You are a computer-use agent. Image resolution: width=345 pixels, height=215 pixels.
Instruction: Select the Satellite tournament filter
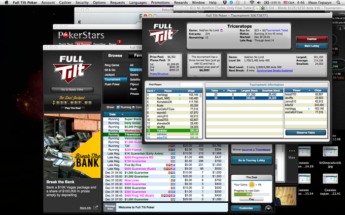pos(135,80)
